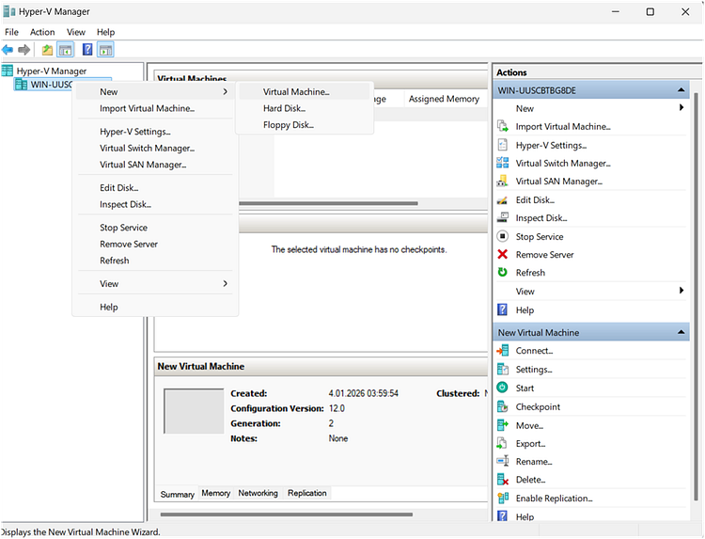Click the Rename icon in Actions pane

pos(502,461)
